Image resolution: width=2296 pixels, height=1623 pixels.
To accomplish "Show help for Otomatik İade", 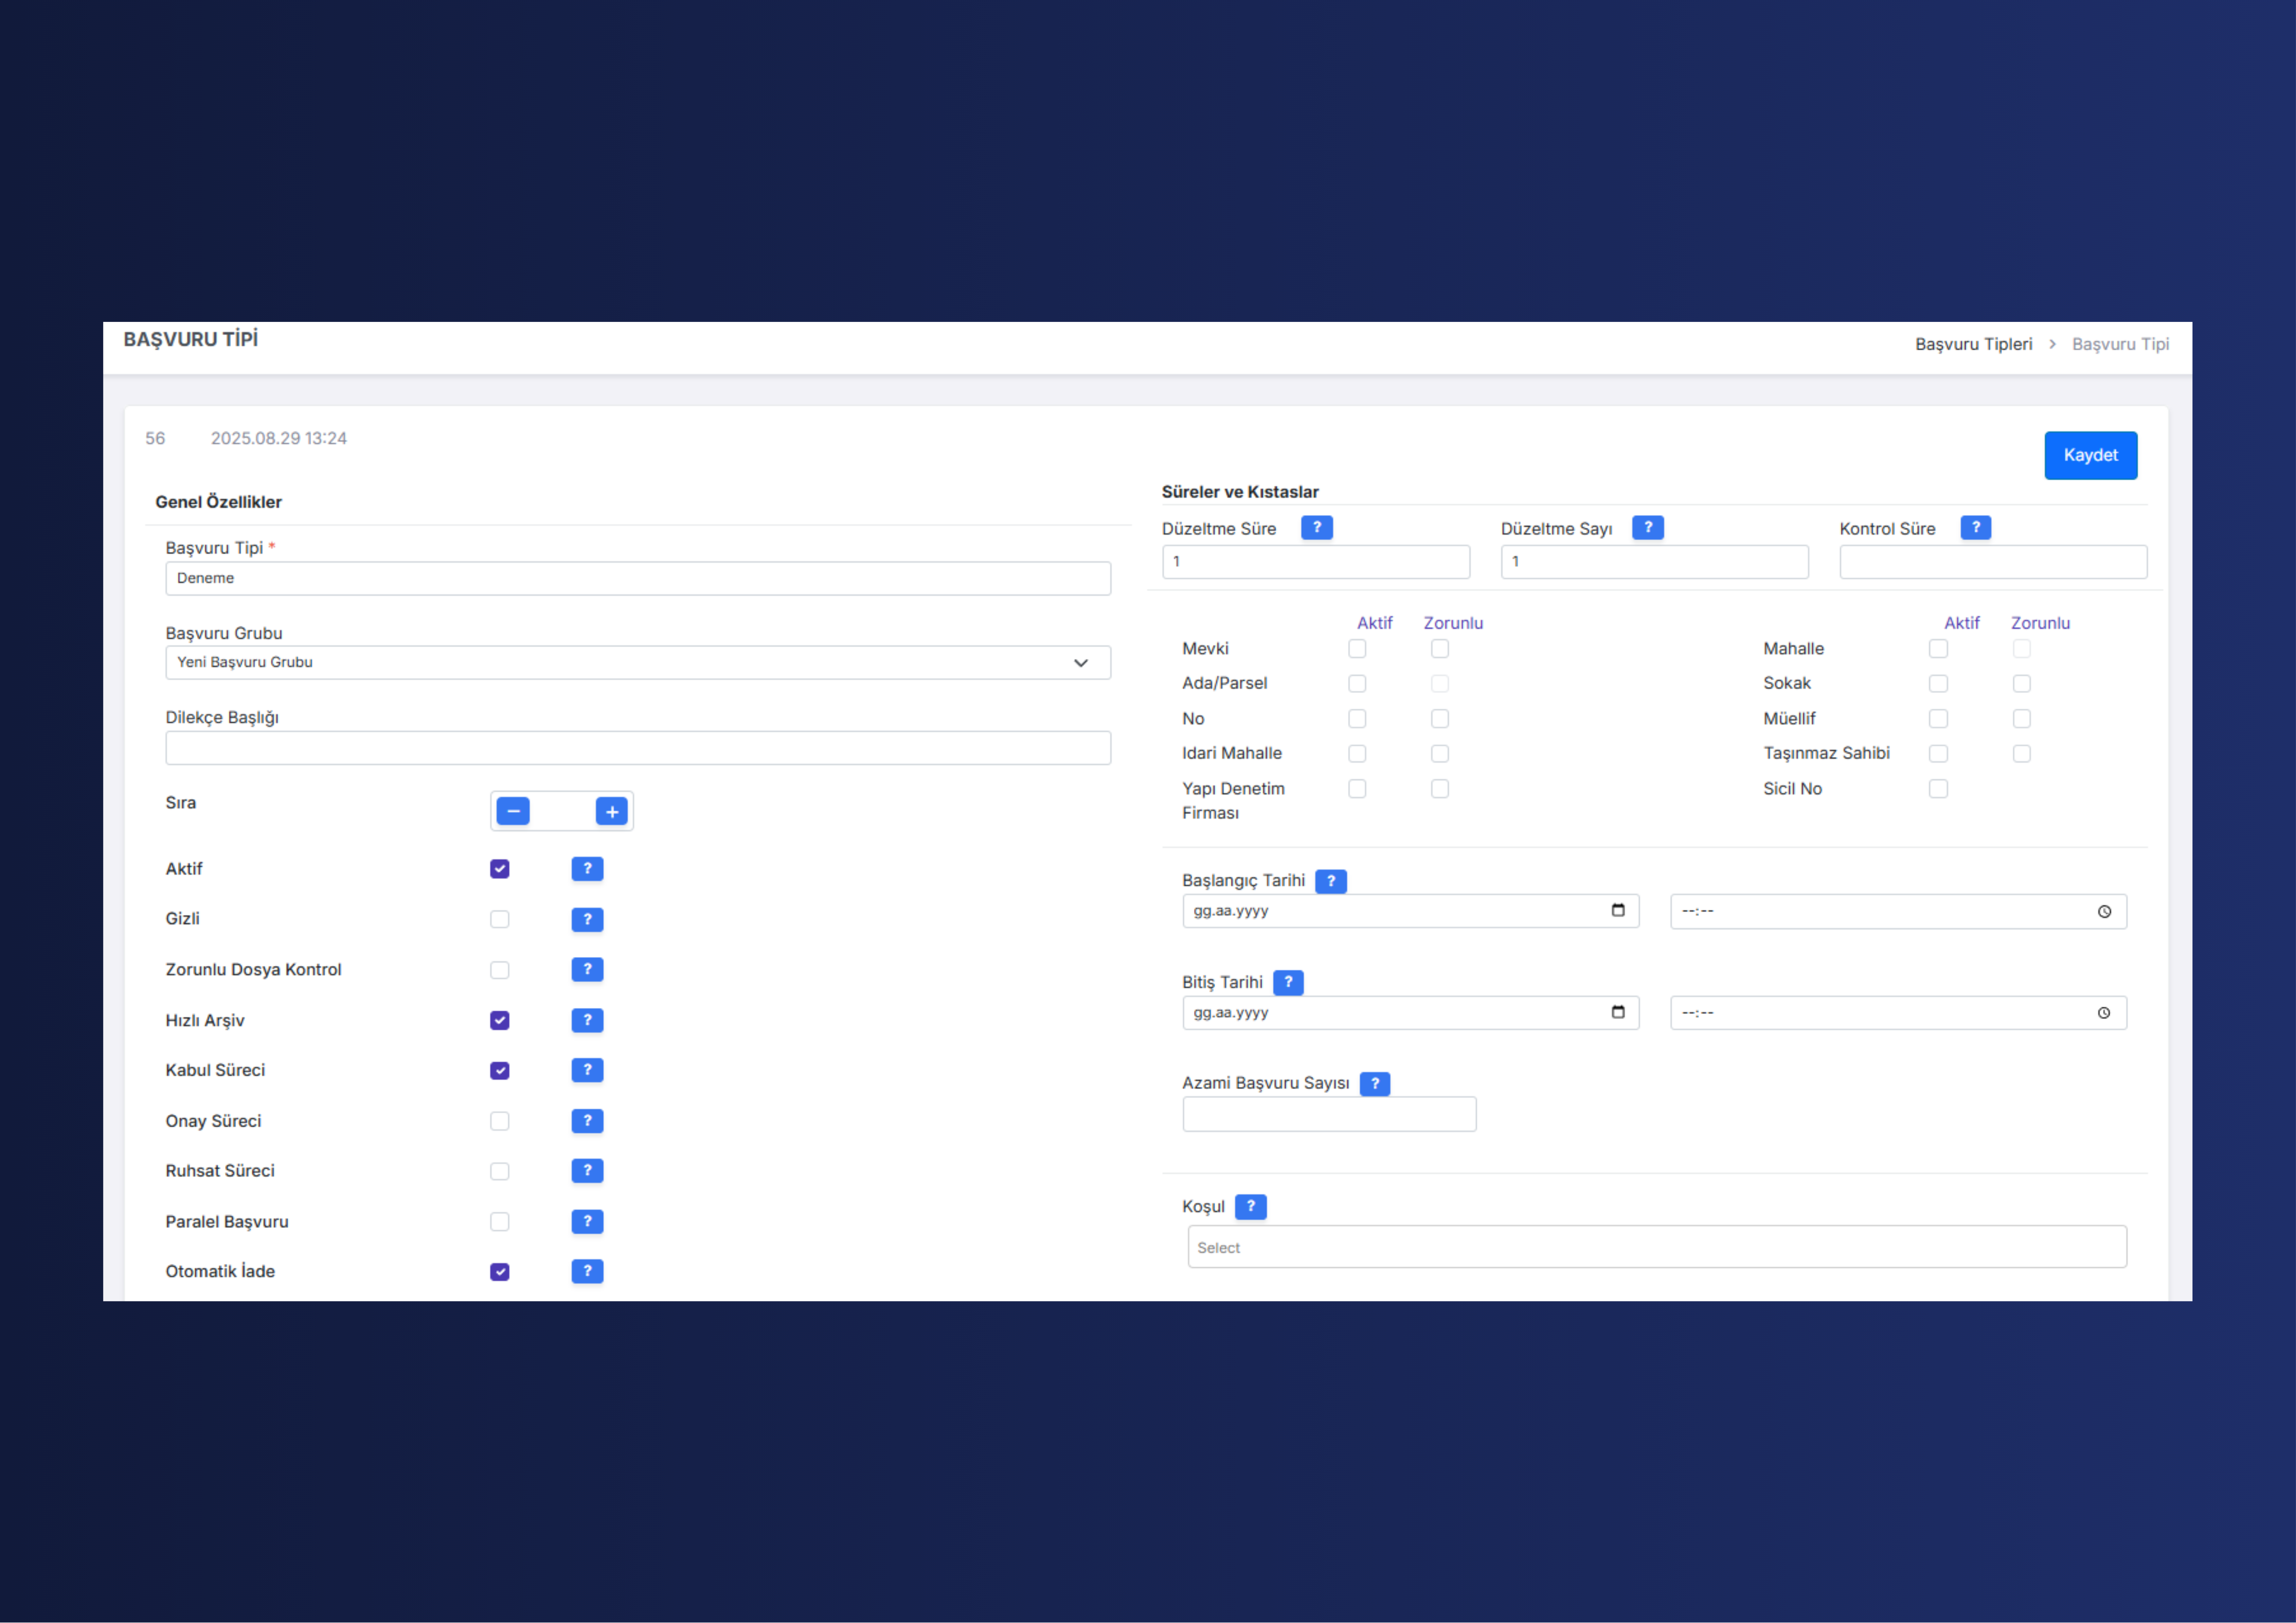I will 587,1271.
